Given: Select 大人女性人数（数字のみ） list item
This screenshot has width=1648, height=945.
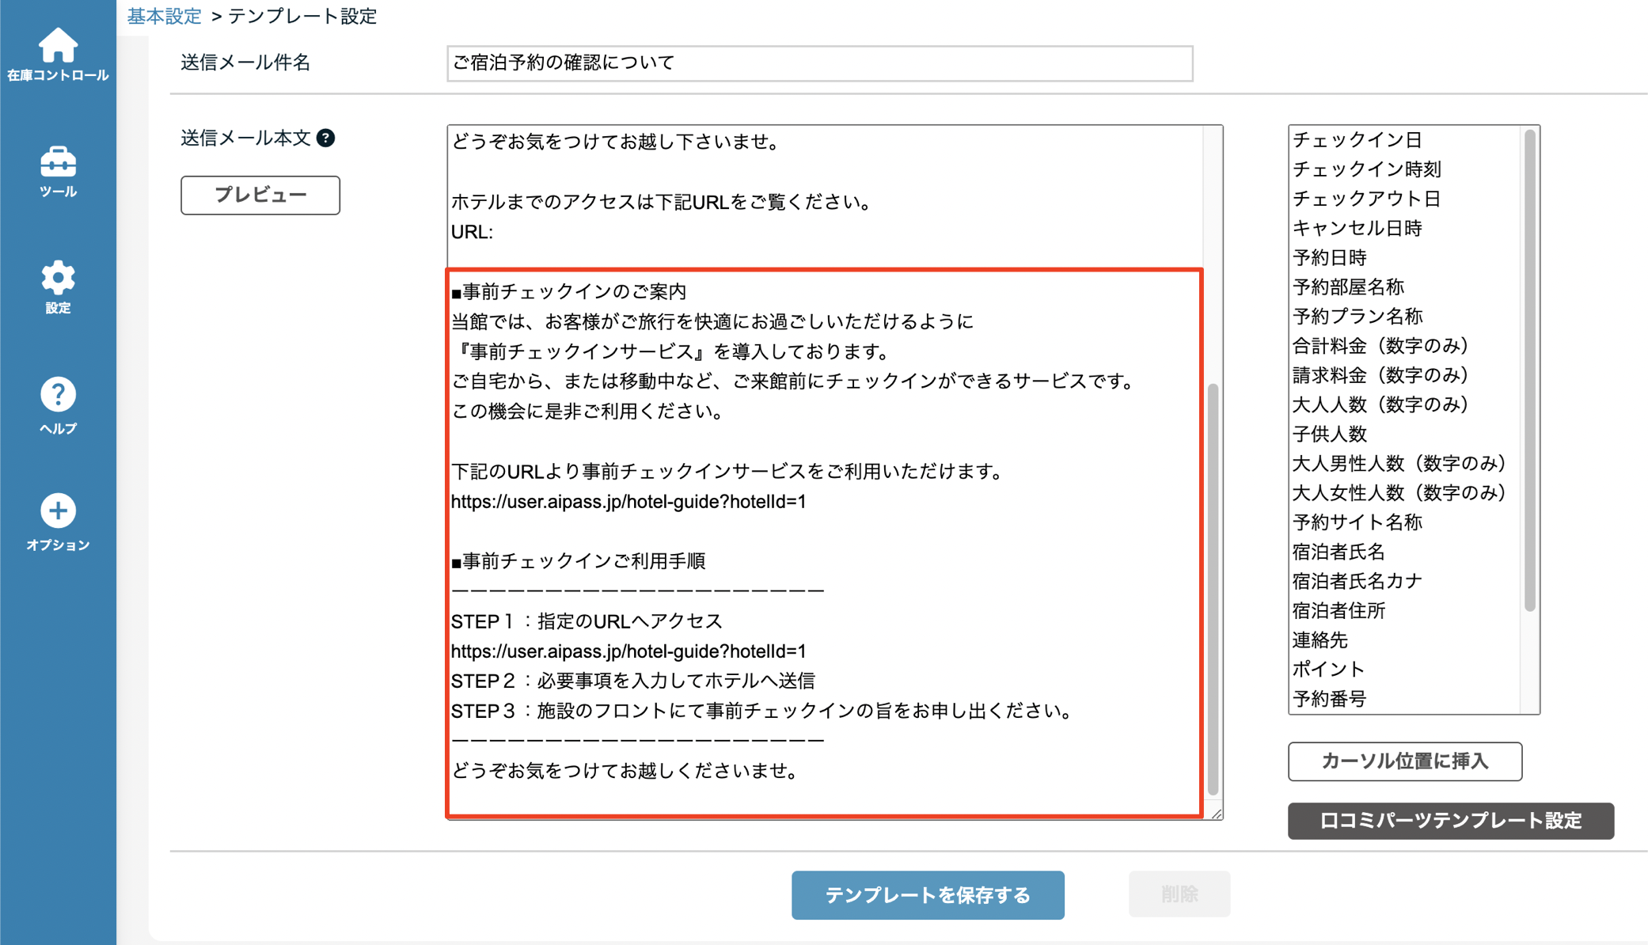Looking at the screenshot, I should (x=1405, y=492).
